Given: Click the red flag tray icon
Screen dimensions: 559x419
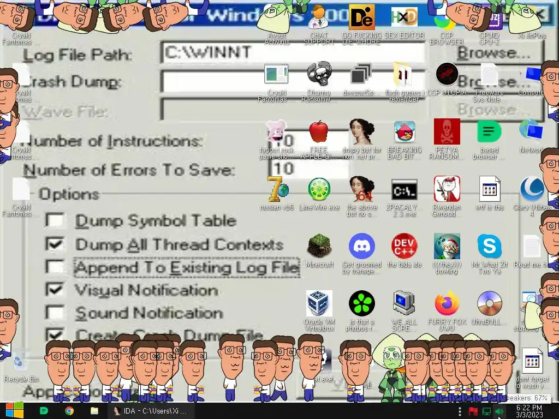Looking at the screenshot, I should coord(473,411).
